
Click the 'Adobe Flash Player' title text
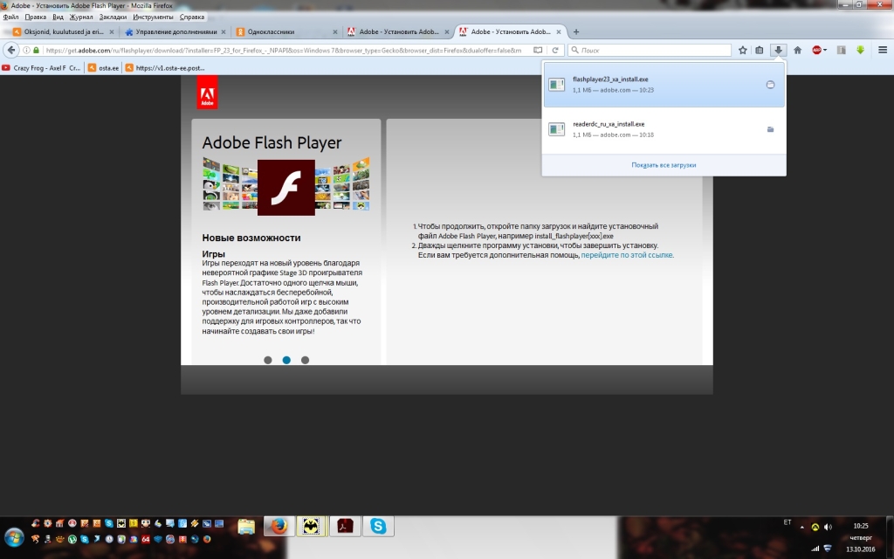tap(272, 142)
